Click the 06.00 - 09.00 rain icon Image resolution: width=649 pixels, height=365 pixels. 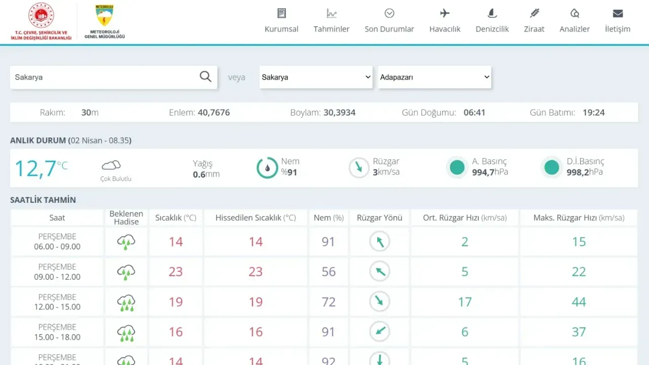[126, 242]
